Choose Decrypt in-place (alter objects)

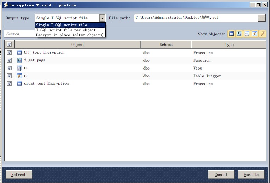coord(70,35)
